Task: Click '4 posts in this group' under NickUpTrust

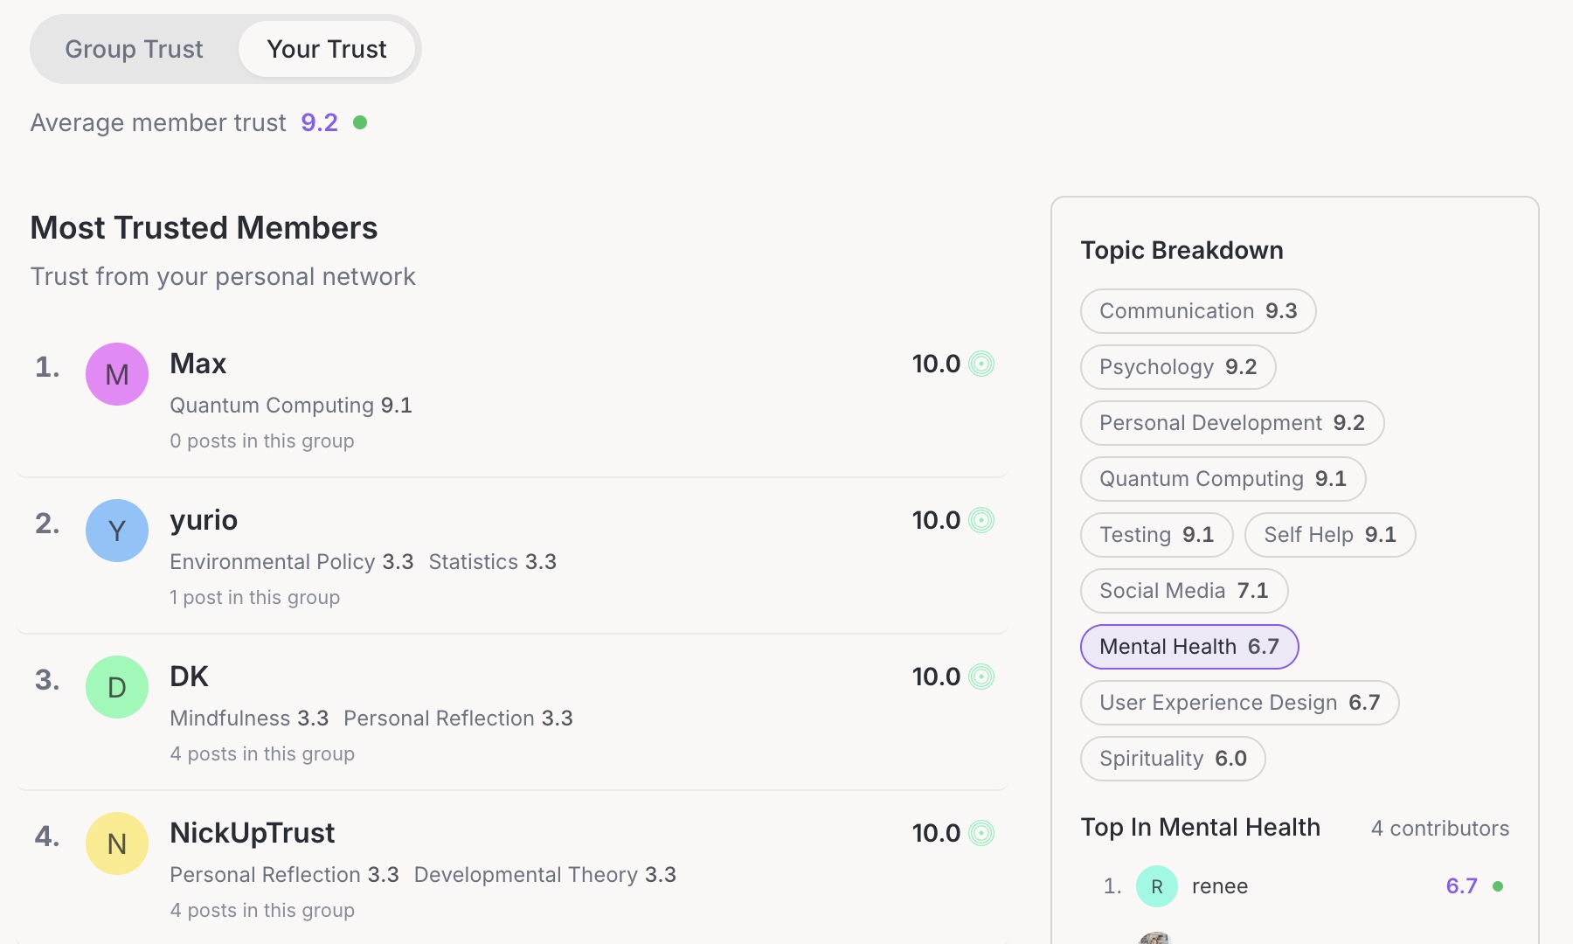Action: coord(262,911)
